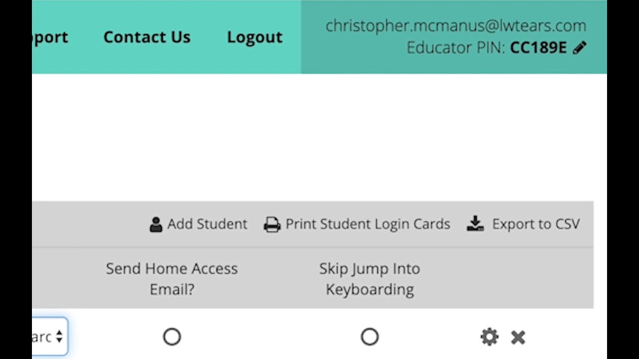
Task: Enable Send Home Access Email radio button
Action: pyautogui.click(x=172, y=337)
